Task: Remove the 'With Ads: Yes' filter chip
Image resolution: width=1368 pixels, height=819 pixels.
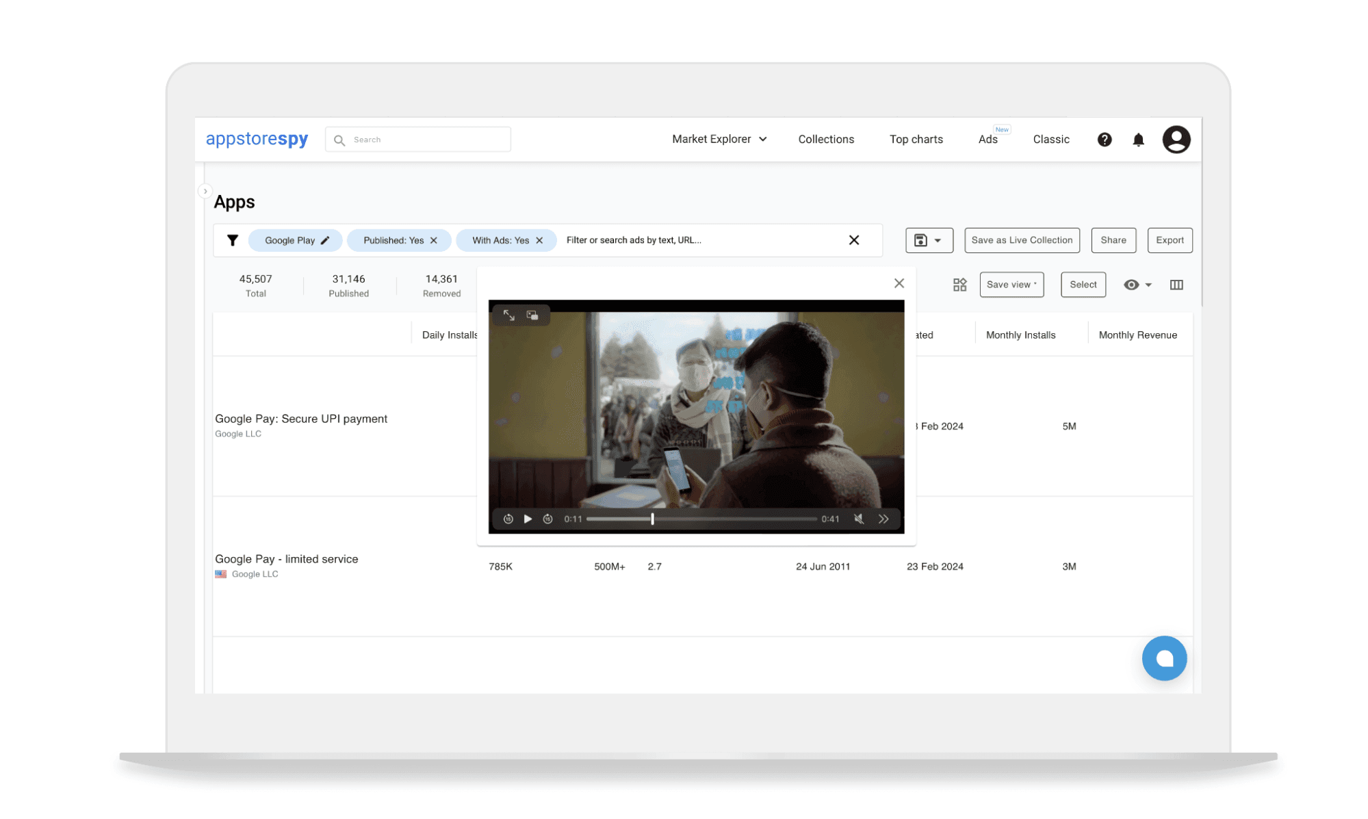Action: [539, 240]
